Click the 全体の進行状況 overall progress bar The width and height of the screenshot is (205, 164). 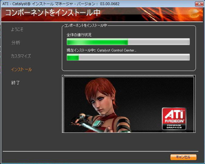(x=128, y=42)
